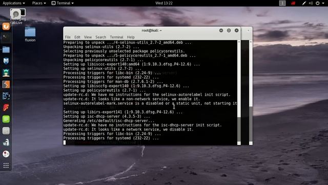This screenshot has height=185, width=328.
Task: Click the grey tweak tool dock icon
Action: 6,131
